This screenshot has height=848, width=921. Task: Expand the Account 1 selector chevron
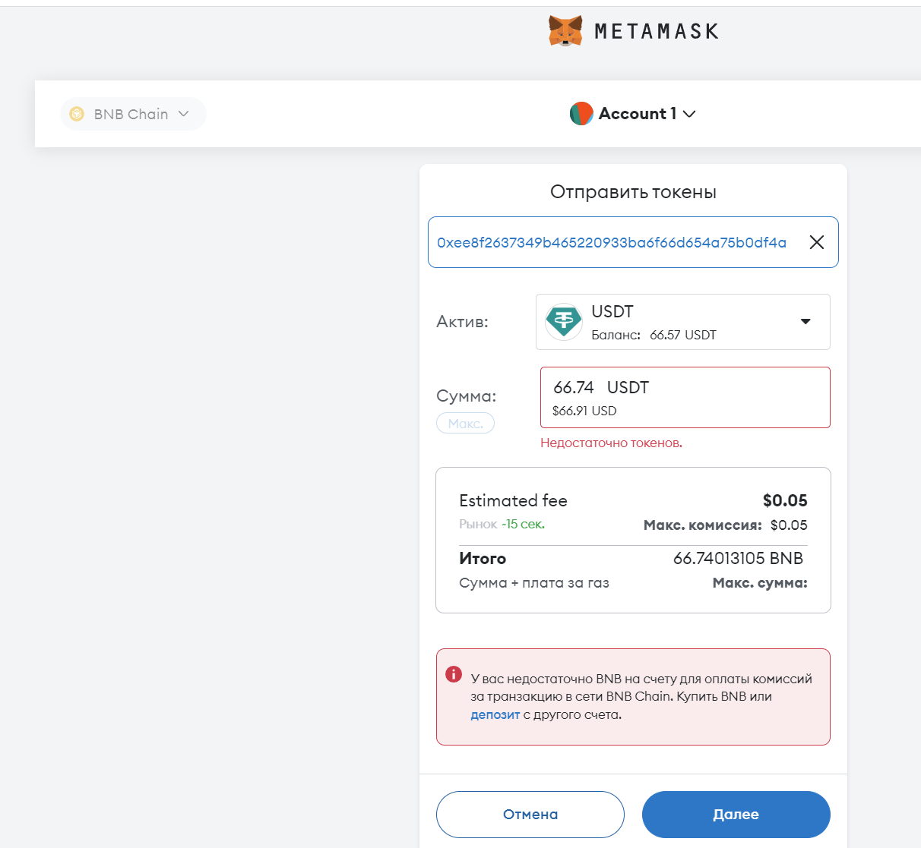689,114
